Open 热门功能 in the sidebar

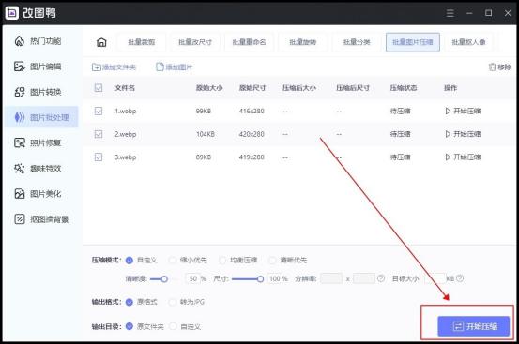[x=38, y=41]
